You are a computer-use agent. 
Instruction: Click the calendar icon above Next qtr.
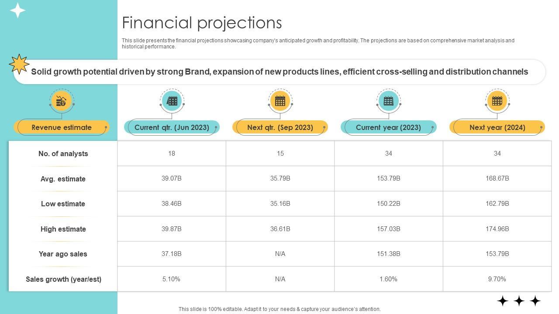coord(280,101)
